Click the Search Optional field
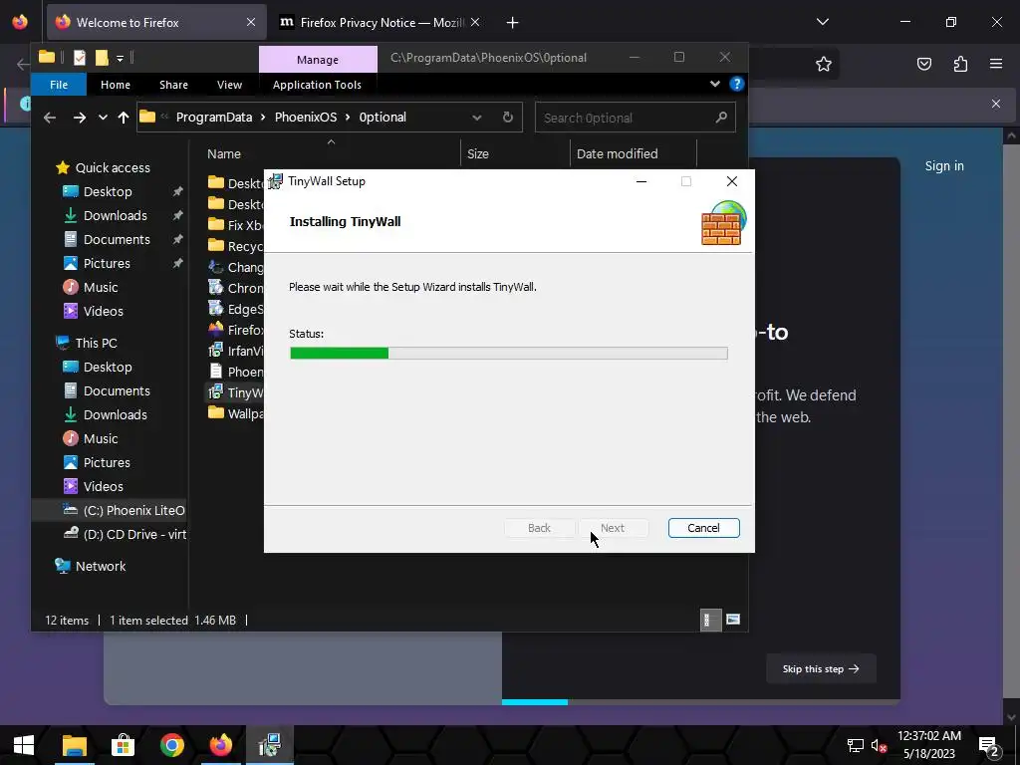 point(635,118)
